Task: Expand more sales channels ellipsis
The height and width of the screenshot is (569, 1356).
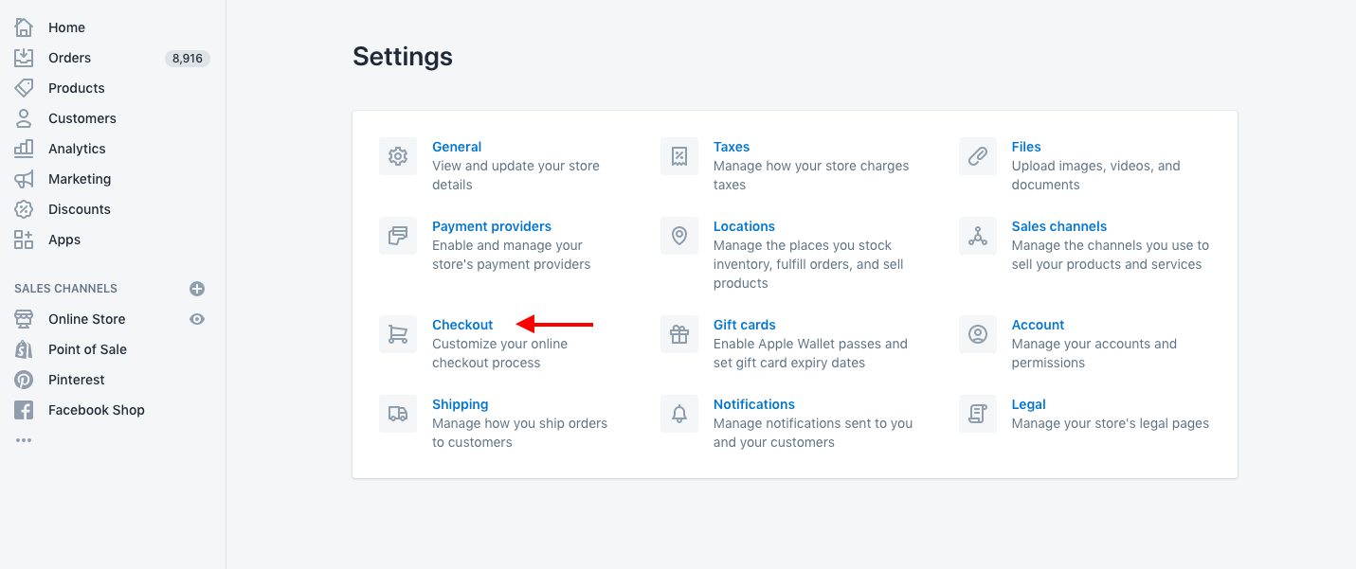Action: (24, 440)
